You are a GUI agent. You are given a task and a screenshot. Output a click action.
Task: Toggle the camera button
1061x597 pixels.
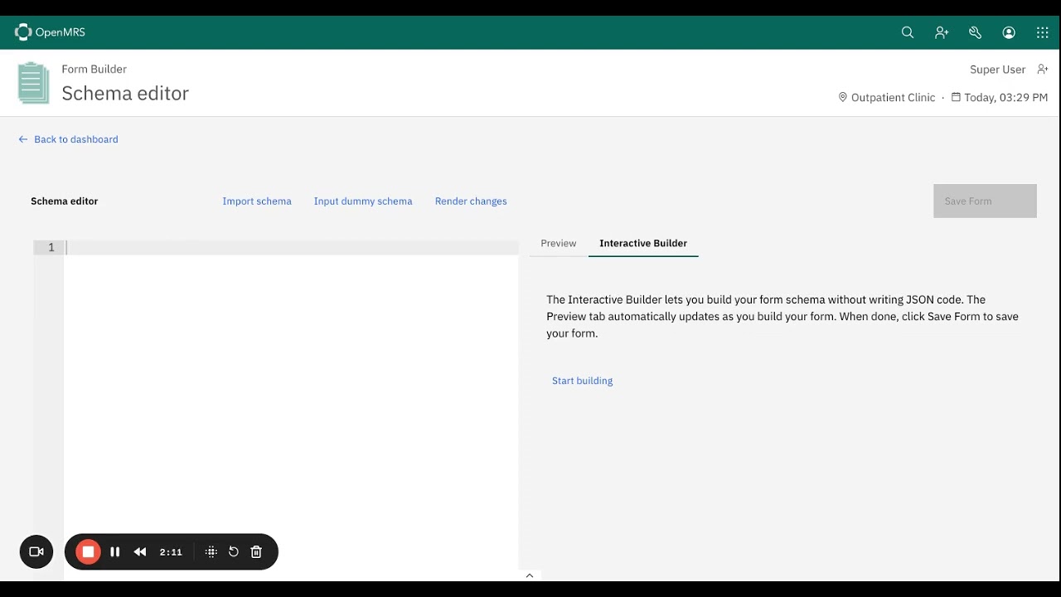36,551
